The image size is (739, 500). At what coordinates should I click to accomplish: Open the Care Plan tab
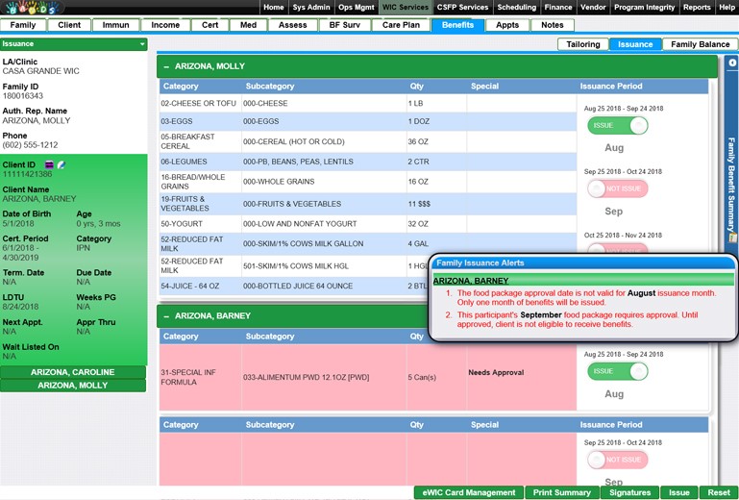(402, 25)
